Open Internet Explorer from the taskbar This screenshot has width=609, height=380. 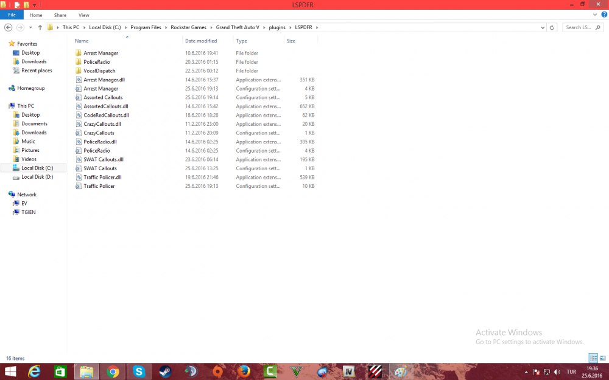click(x=34, y=371)
